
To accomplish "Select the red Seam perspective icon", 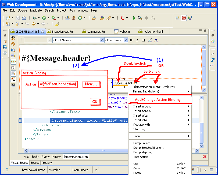I will [184, 18].
